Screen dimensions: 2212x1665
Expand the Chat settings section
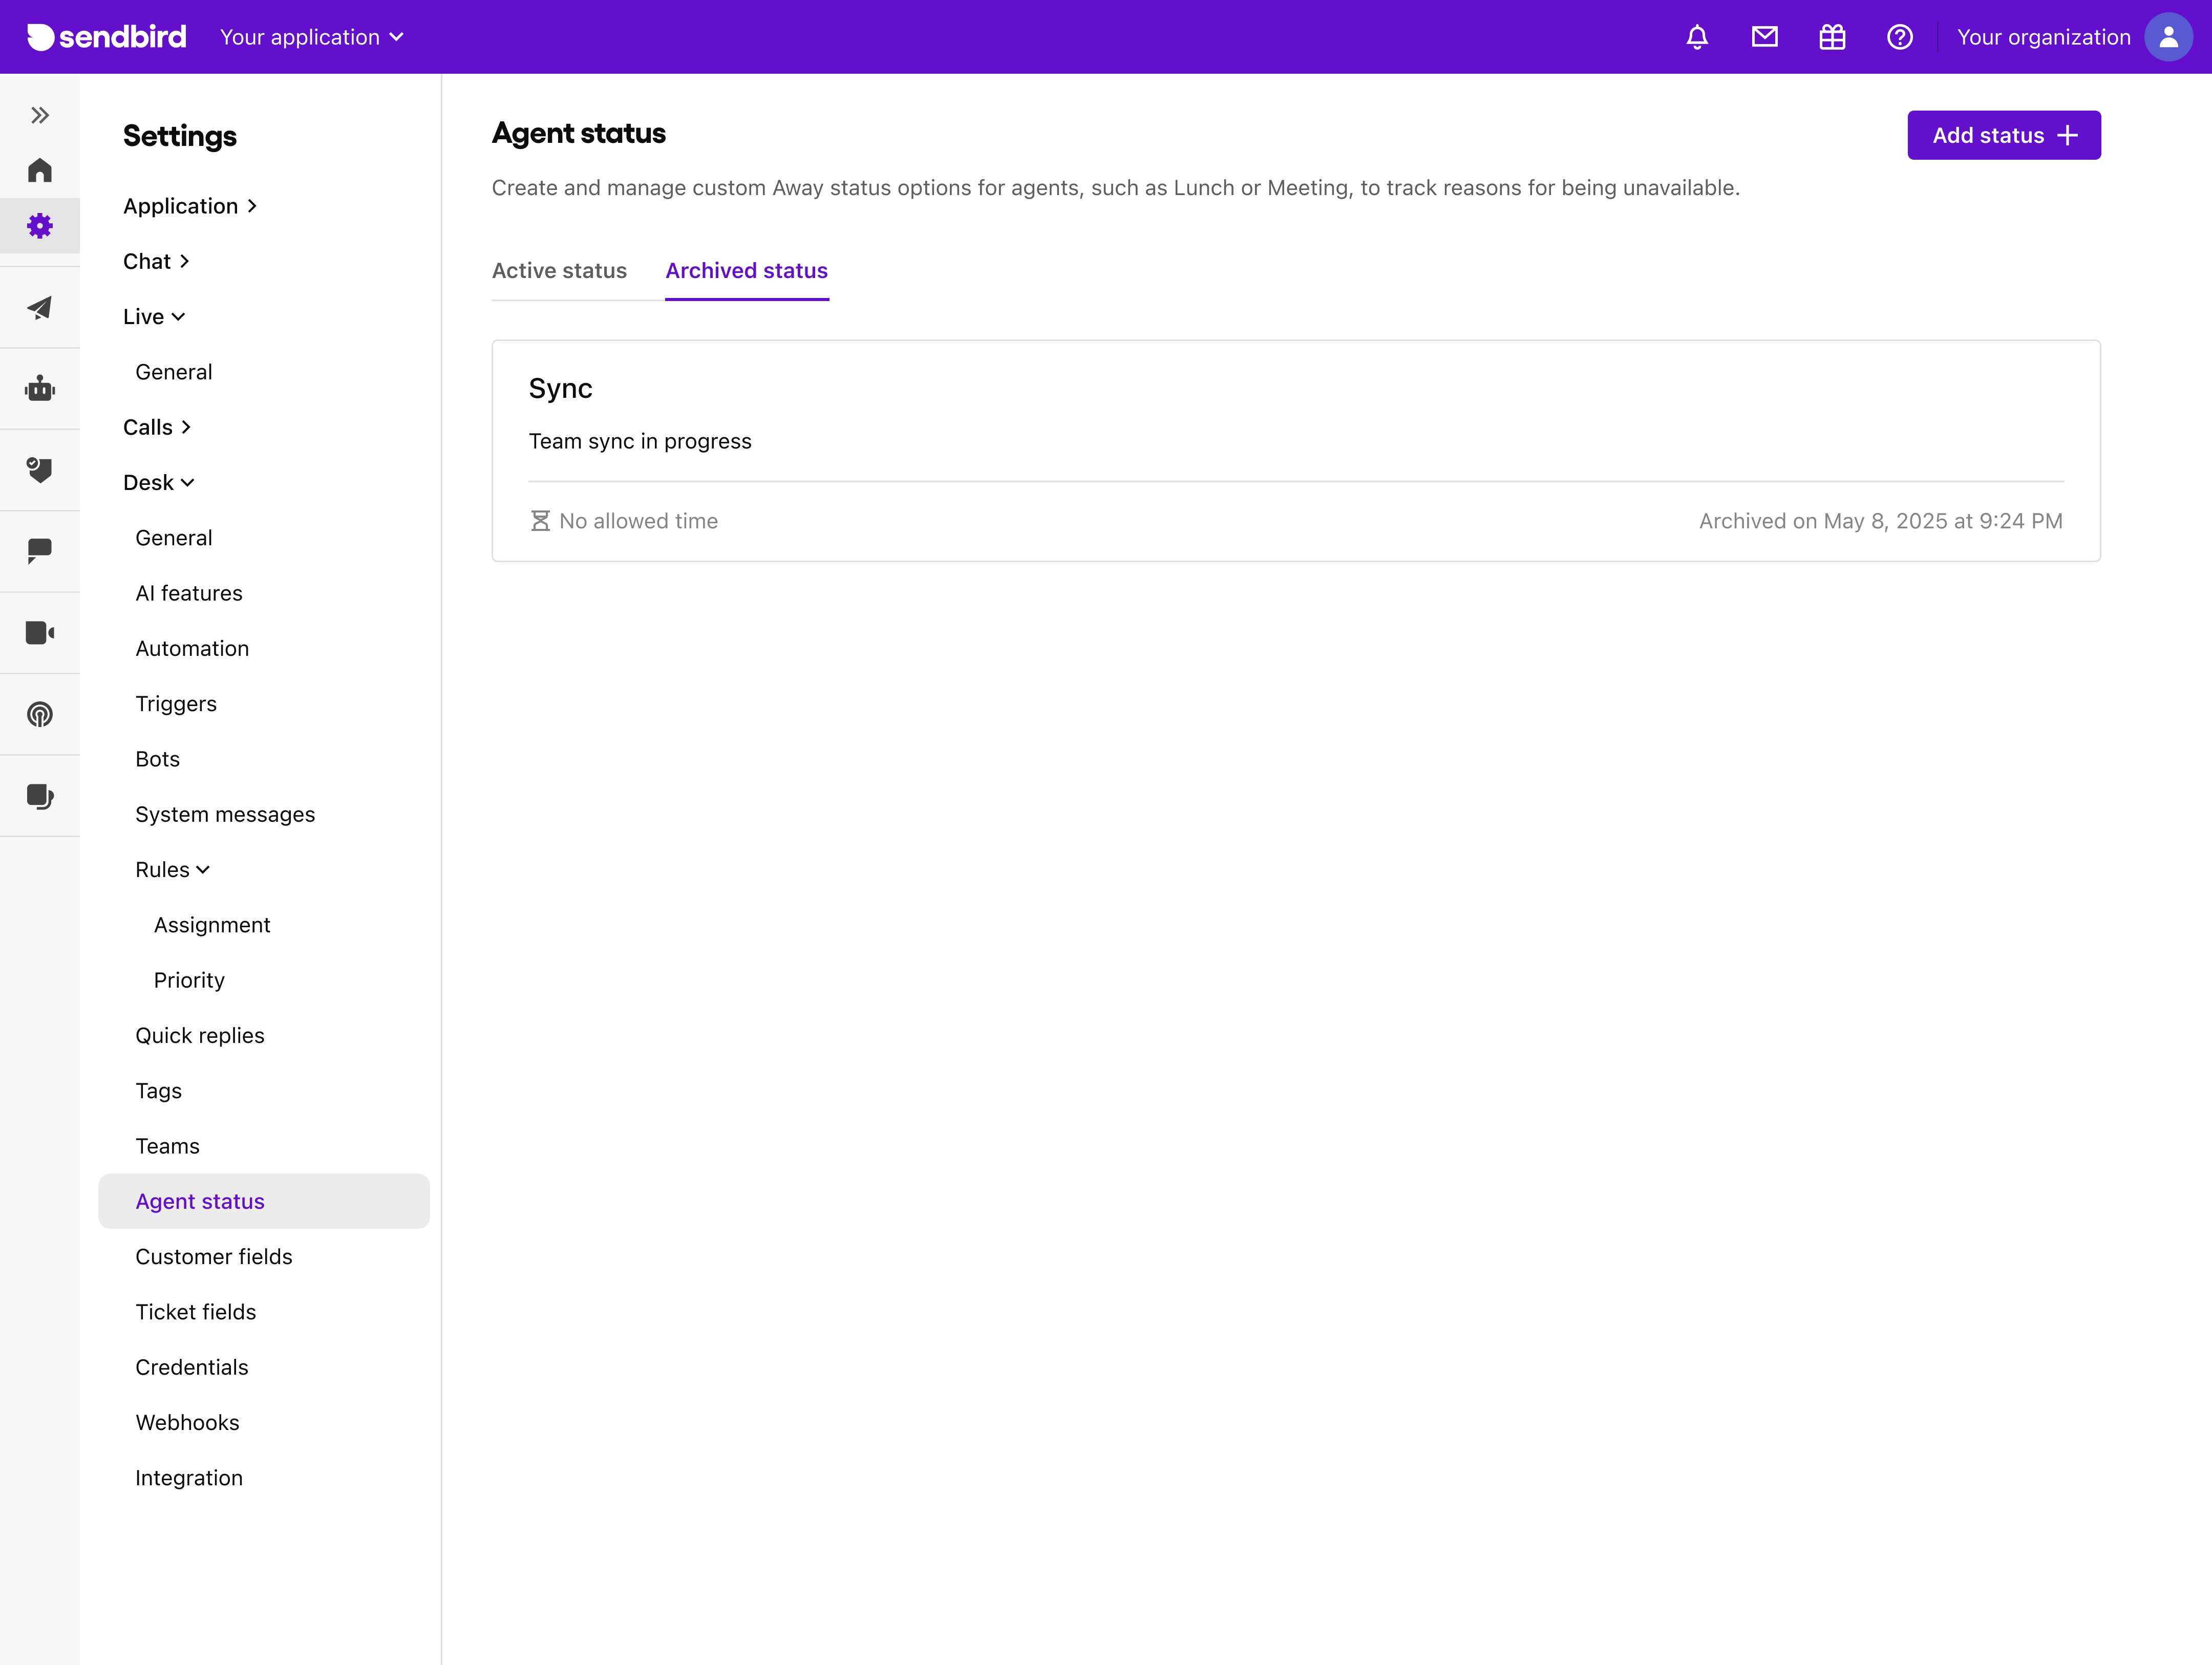pyautogui.click(x=156, y=261)
